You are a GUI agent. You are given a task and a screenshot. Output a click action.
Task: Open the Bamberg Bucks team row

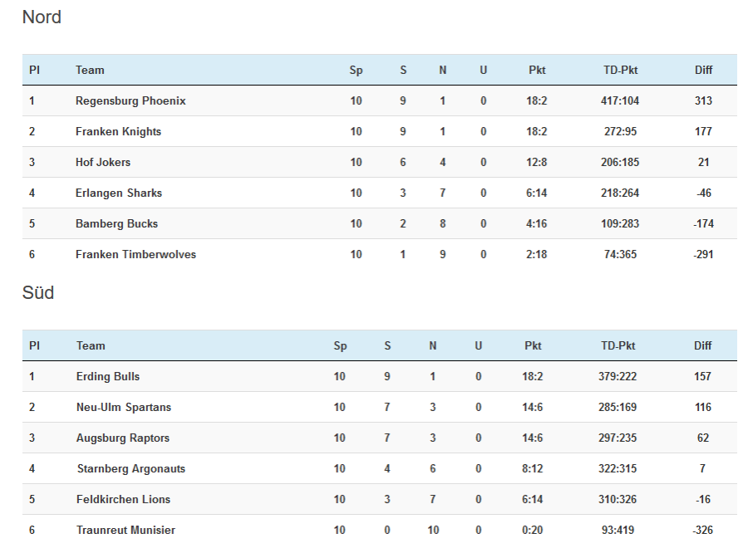pyautogui.click(x=116, y=224)
